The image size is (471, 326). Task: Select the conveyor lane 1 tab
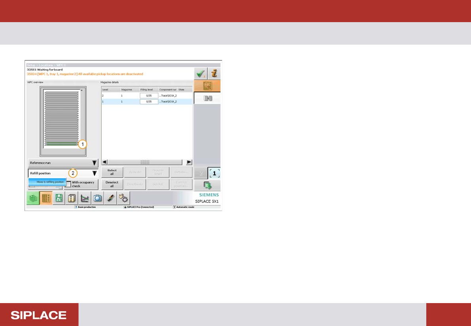(x=214, y=173)
